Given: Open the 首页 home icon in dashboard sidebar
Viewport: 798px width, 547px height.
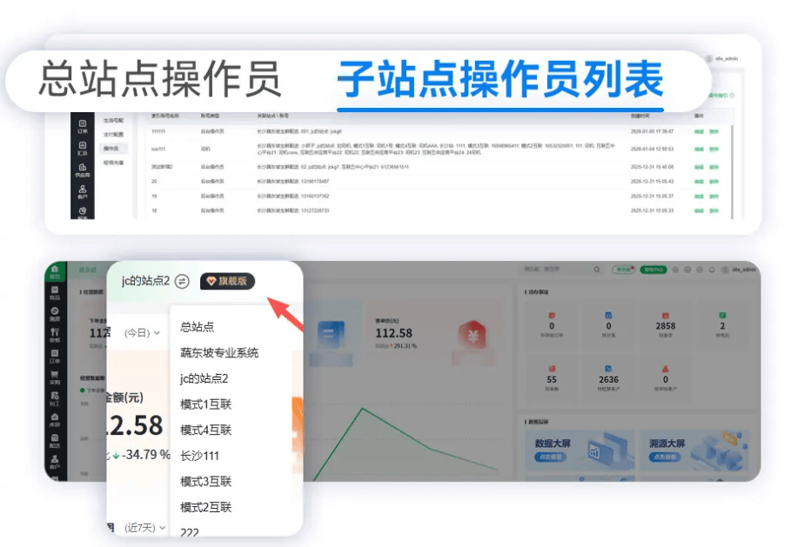Looking at the screenshot, I should click(x=55, y=271).
